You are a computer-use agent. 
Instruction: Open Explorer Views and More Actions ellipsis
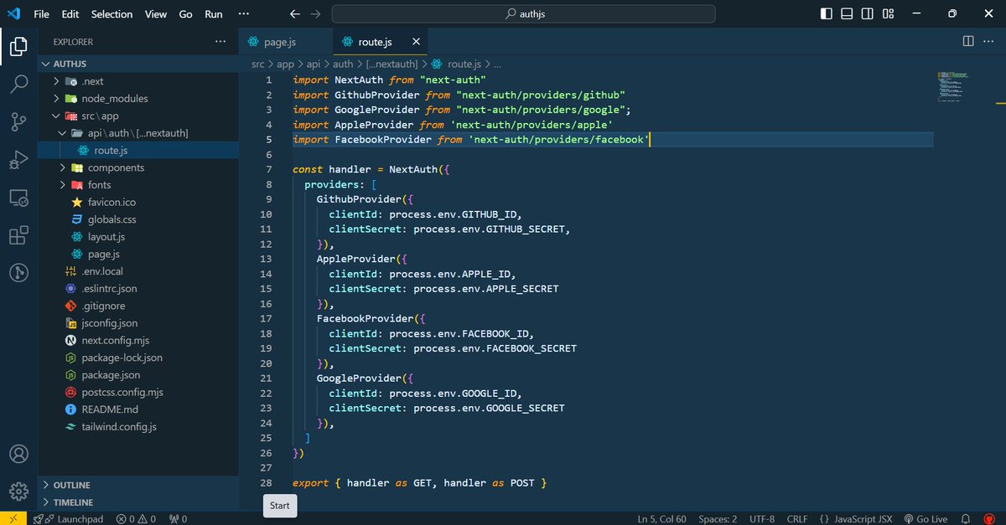coord(220,41)
